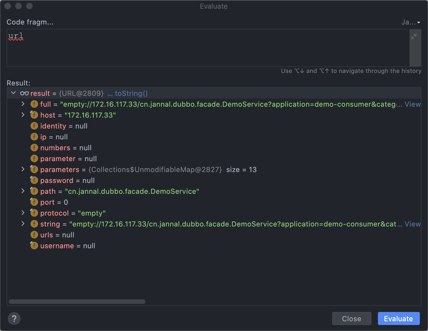428x331 pixels.
Task: Open help with the question mark button
Action: tap(14, 318)
